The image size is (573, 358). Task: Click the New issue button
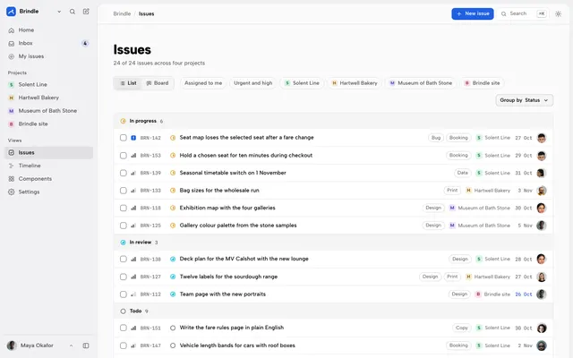(473, 13)
